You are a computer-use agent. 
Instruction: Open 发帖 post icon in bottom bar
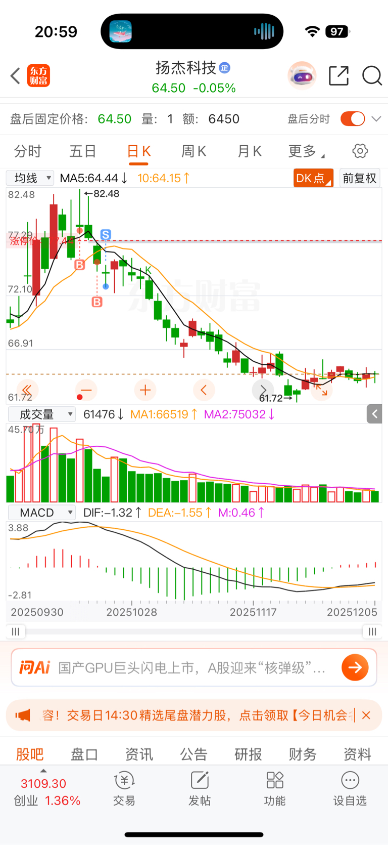[x=200, y=789]
